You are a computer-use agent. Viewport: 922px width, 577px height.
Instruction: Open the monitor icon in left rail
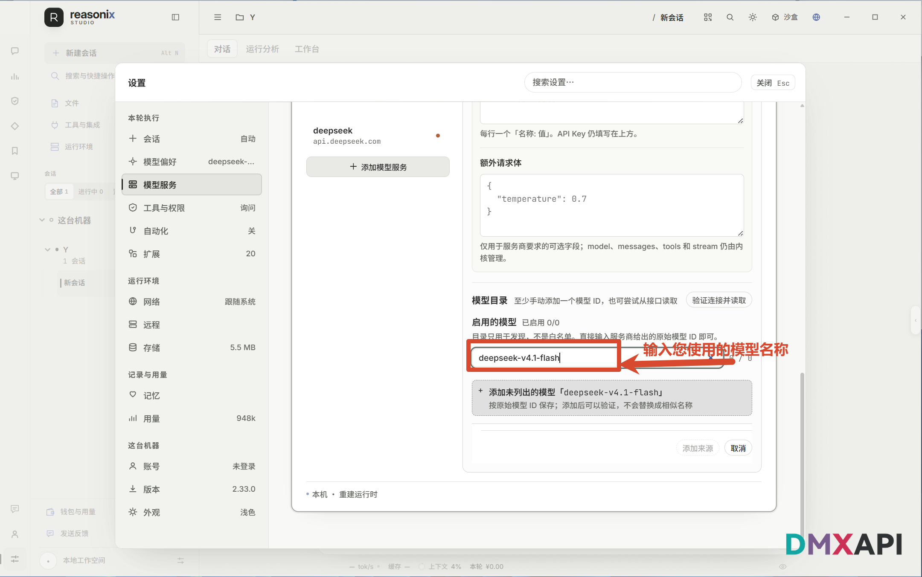tap(15, 176)
